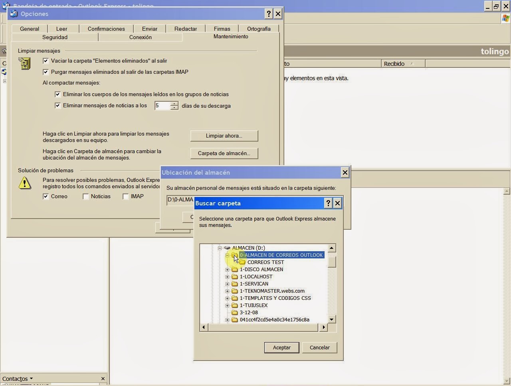511x386 pixels.
Task: Select the Mantenimiento tab
Action: (231, 36)
